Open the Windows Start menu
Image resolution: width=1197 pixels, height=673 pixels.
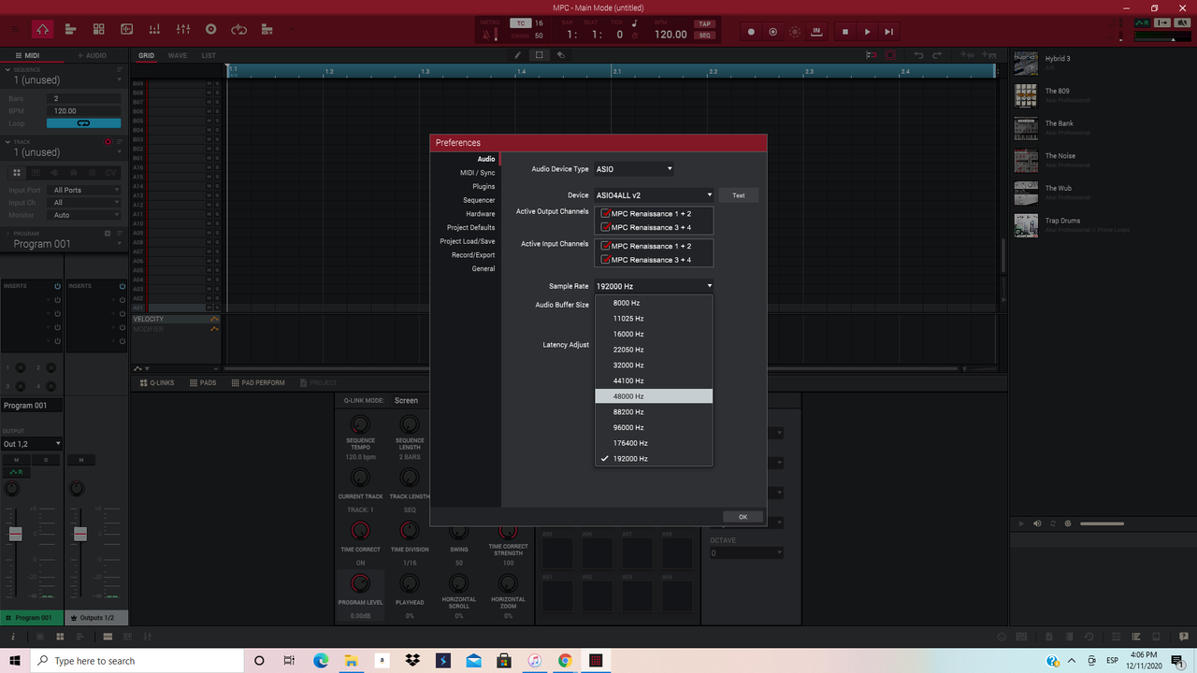tap(15, 660)
